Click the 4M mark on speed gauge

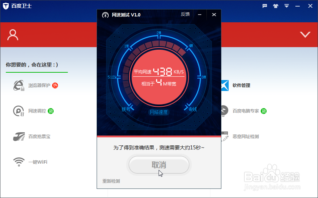pos(191,46)
